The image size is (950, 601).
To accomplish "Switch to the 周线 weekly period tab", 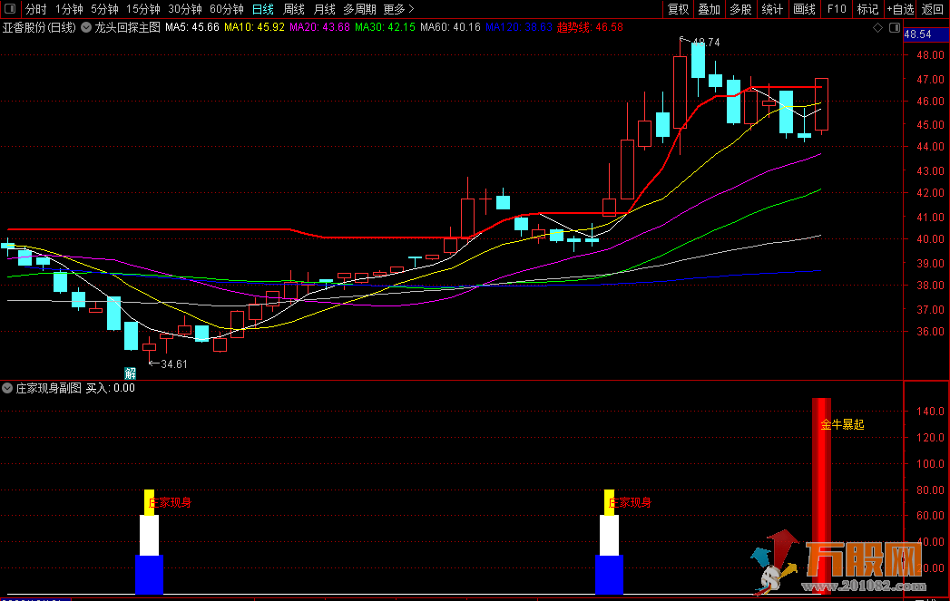I will (293, 9).
